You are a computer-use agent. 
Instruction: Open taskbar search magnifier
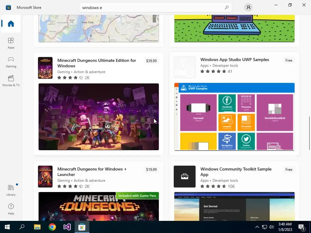pos(22,227)
